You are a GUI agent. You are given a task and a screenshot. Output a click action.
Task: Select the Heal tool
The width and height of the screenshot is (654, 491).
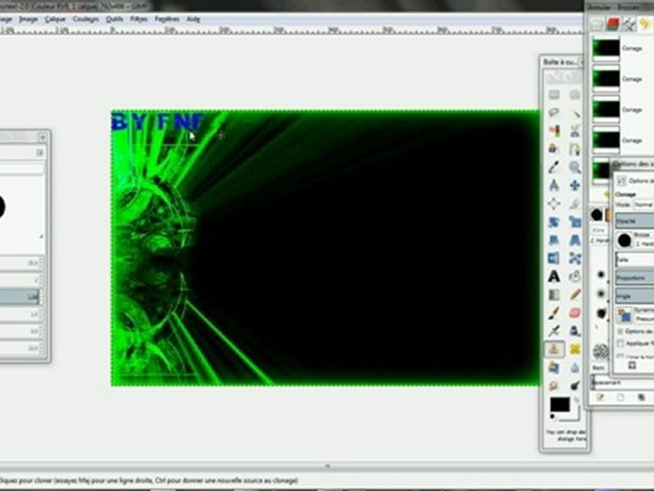point(575,349)
